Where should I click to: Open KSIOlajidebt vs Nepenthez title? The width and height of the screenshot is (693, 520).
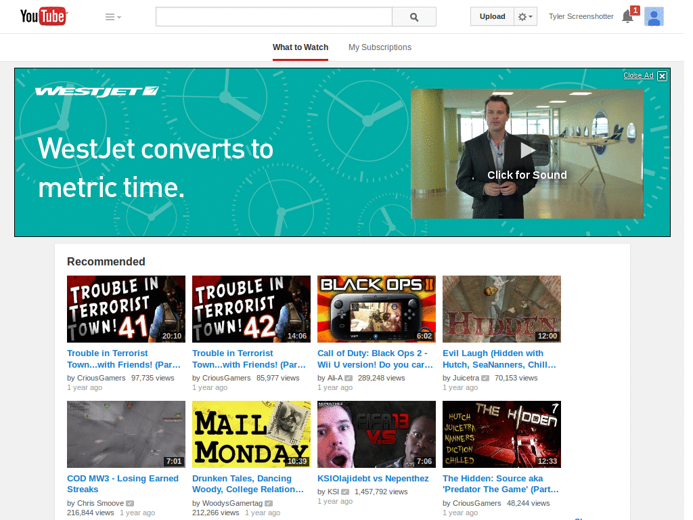[373, 479]
